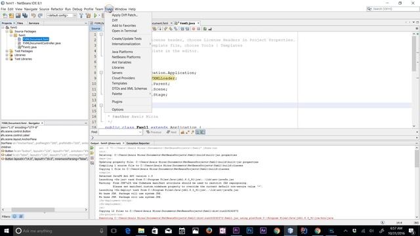Open the Navigate menu
The height and width of the screenshot is (236, 420).
click(x=31, y=9)
